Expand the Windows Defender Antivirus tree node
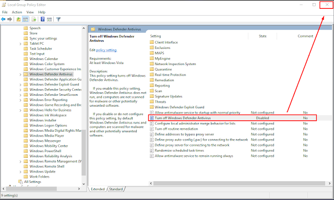The image size is (334, 200). click(20, 74)
